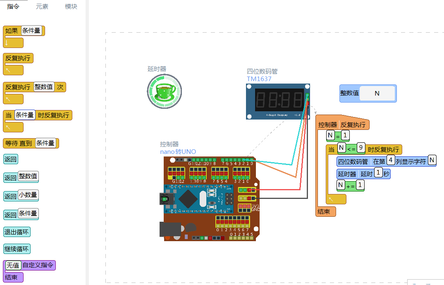Image resolution: width=444 pixels, height=285 pixels.
Task: Pick the 退出循环 block
Action: pos(17,232)
